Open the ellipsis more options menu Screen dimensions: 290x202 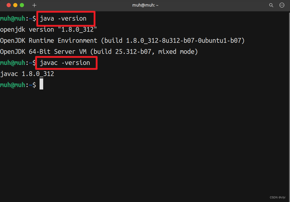point(282,5)
